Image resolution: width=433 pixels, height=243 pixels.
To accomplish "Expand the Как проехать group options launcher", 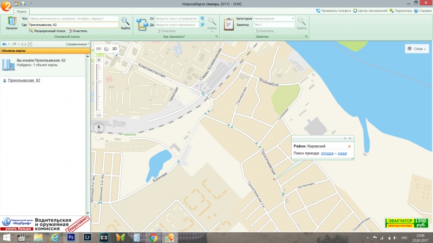I will click(216, 36).
